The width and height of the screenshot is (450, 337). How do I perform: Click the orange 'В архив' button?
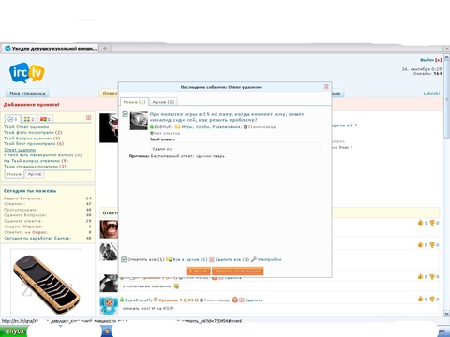pos(198,271)
